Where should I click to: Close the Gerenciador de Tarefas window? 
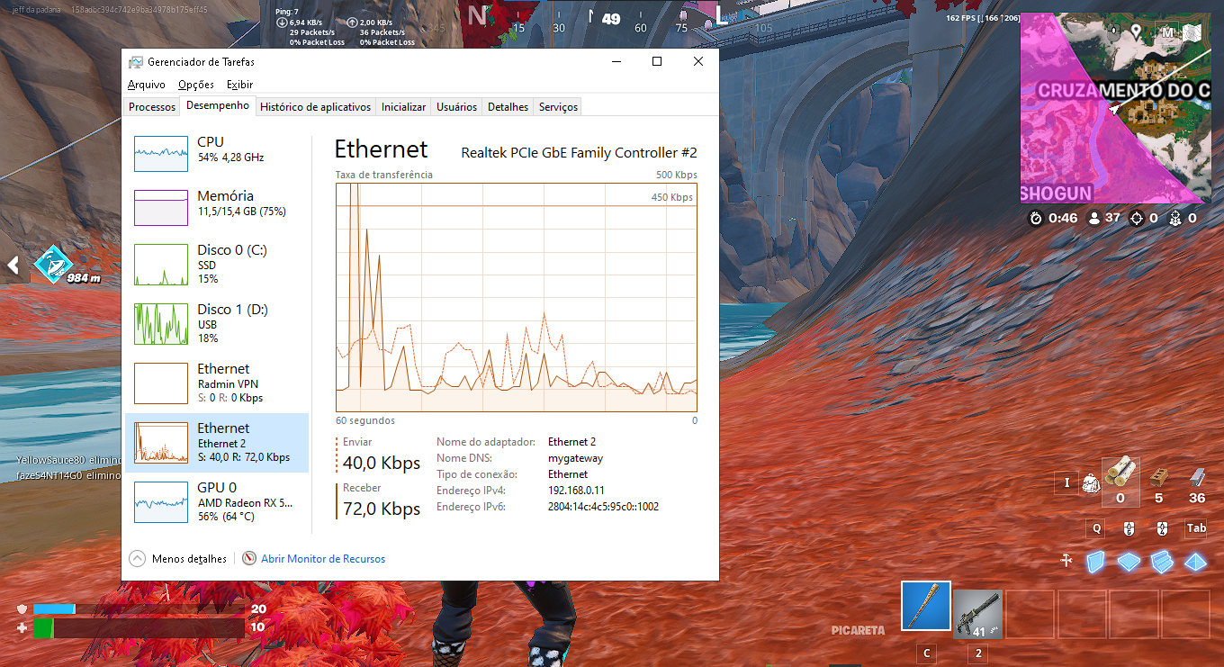coord(698,61)
